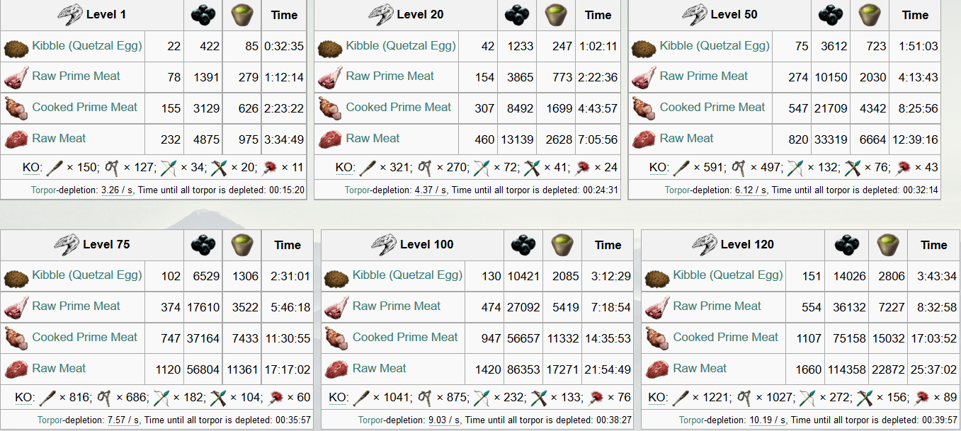Click wooden club icon in Level 20 KO row
The image size is (961, 431).
pyautogui.click(x=368, y=168)
